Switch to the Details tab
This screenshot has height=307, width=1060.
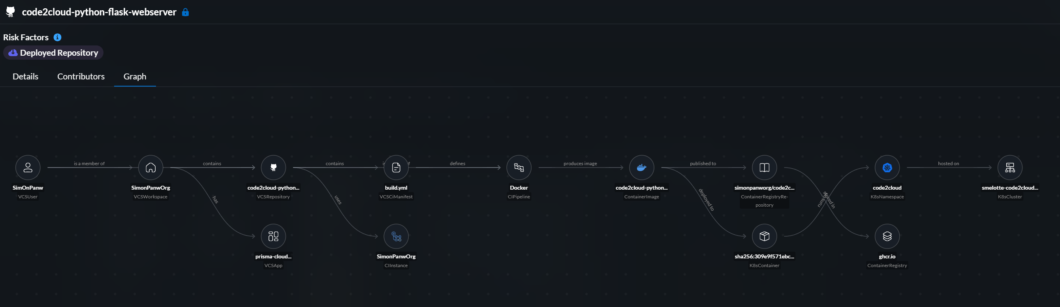(26, 77)
